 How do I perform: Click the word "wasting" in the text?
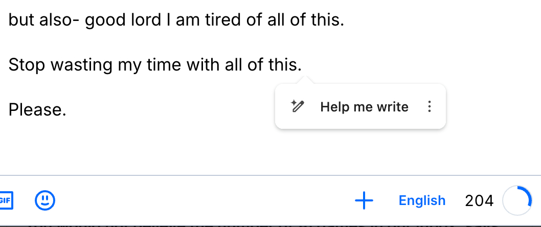(82, 65)
